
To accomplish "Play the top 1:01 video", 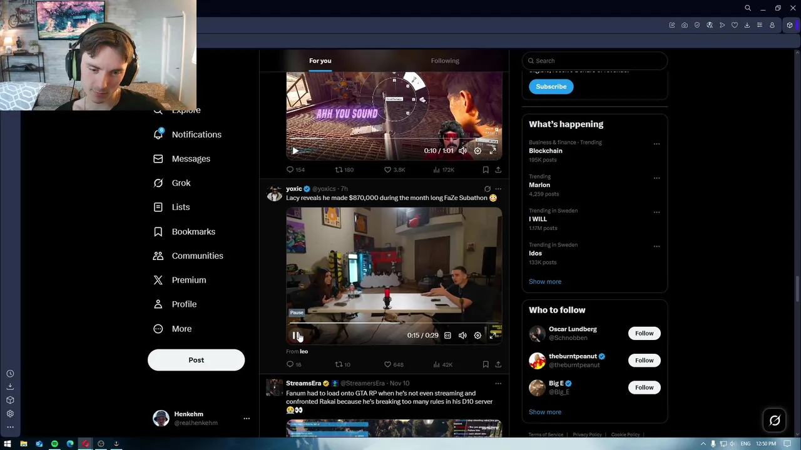I will pyautogui.click(x=295, y=151).
